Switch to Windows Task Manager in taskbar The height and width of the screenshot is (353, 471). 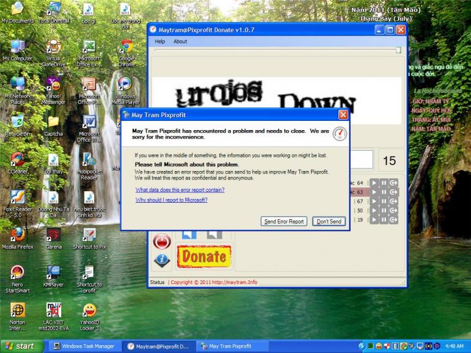coord(84,346)
